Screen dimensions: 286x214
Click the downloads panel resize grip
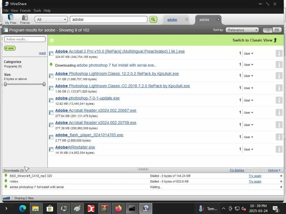click(x=143, y=169)
